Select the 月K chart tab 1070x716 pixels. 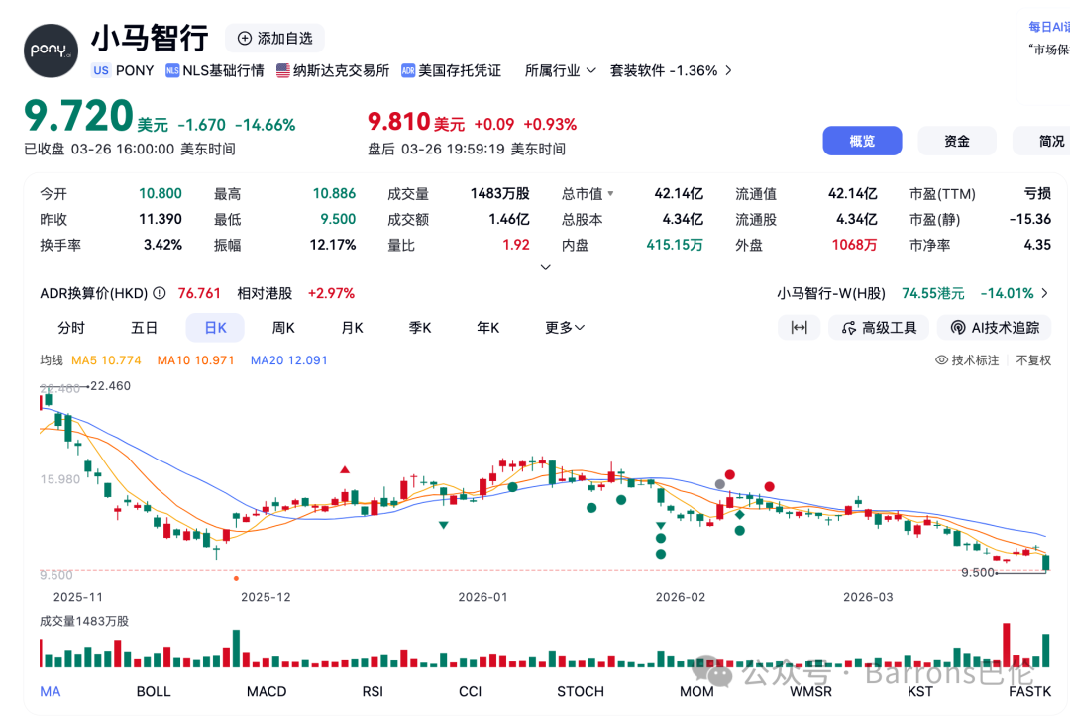[x=352, y=328]
